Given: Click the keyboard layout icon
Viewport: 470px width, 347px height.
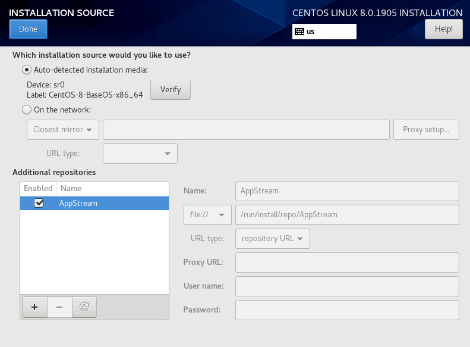Looking at the screenshot, I should (299, 32).
